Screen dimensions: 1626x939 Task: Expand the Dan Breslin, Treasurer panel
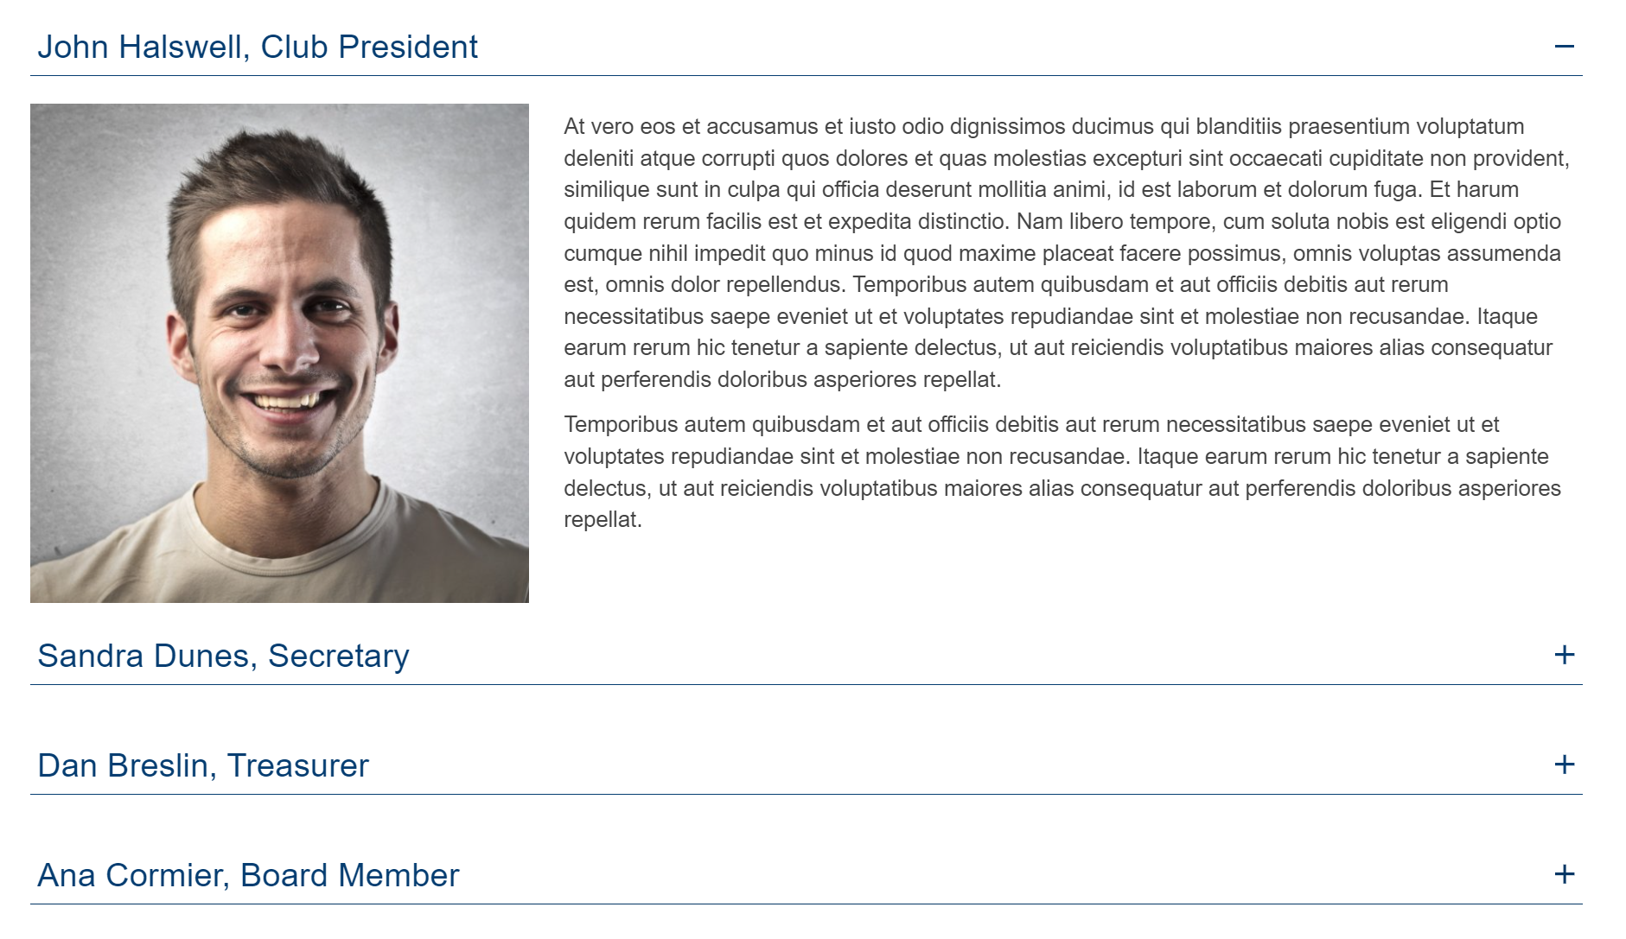tap(806, 765)
